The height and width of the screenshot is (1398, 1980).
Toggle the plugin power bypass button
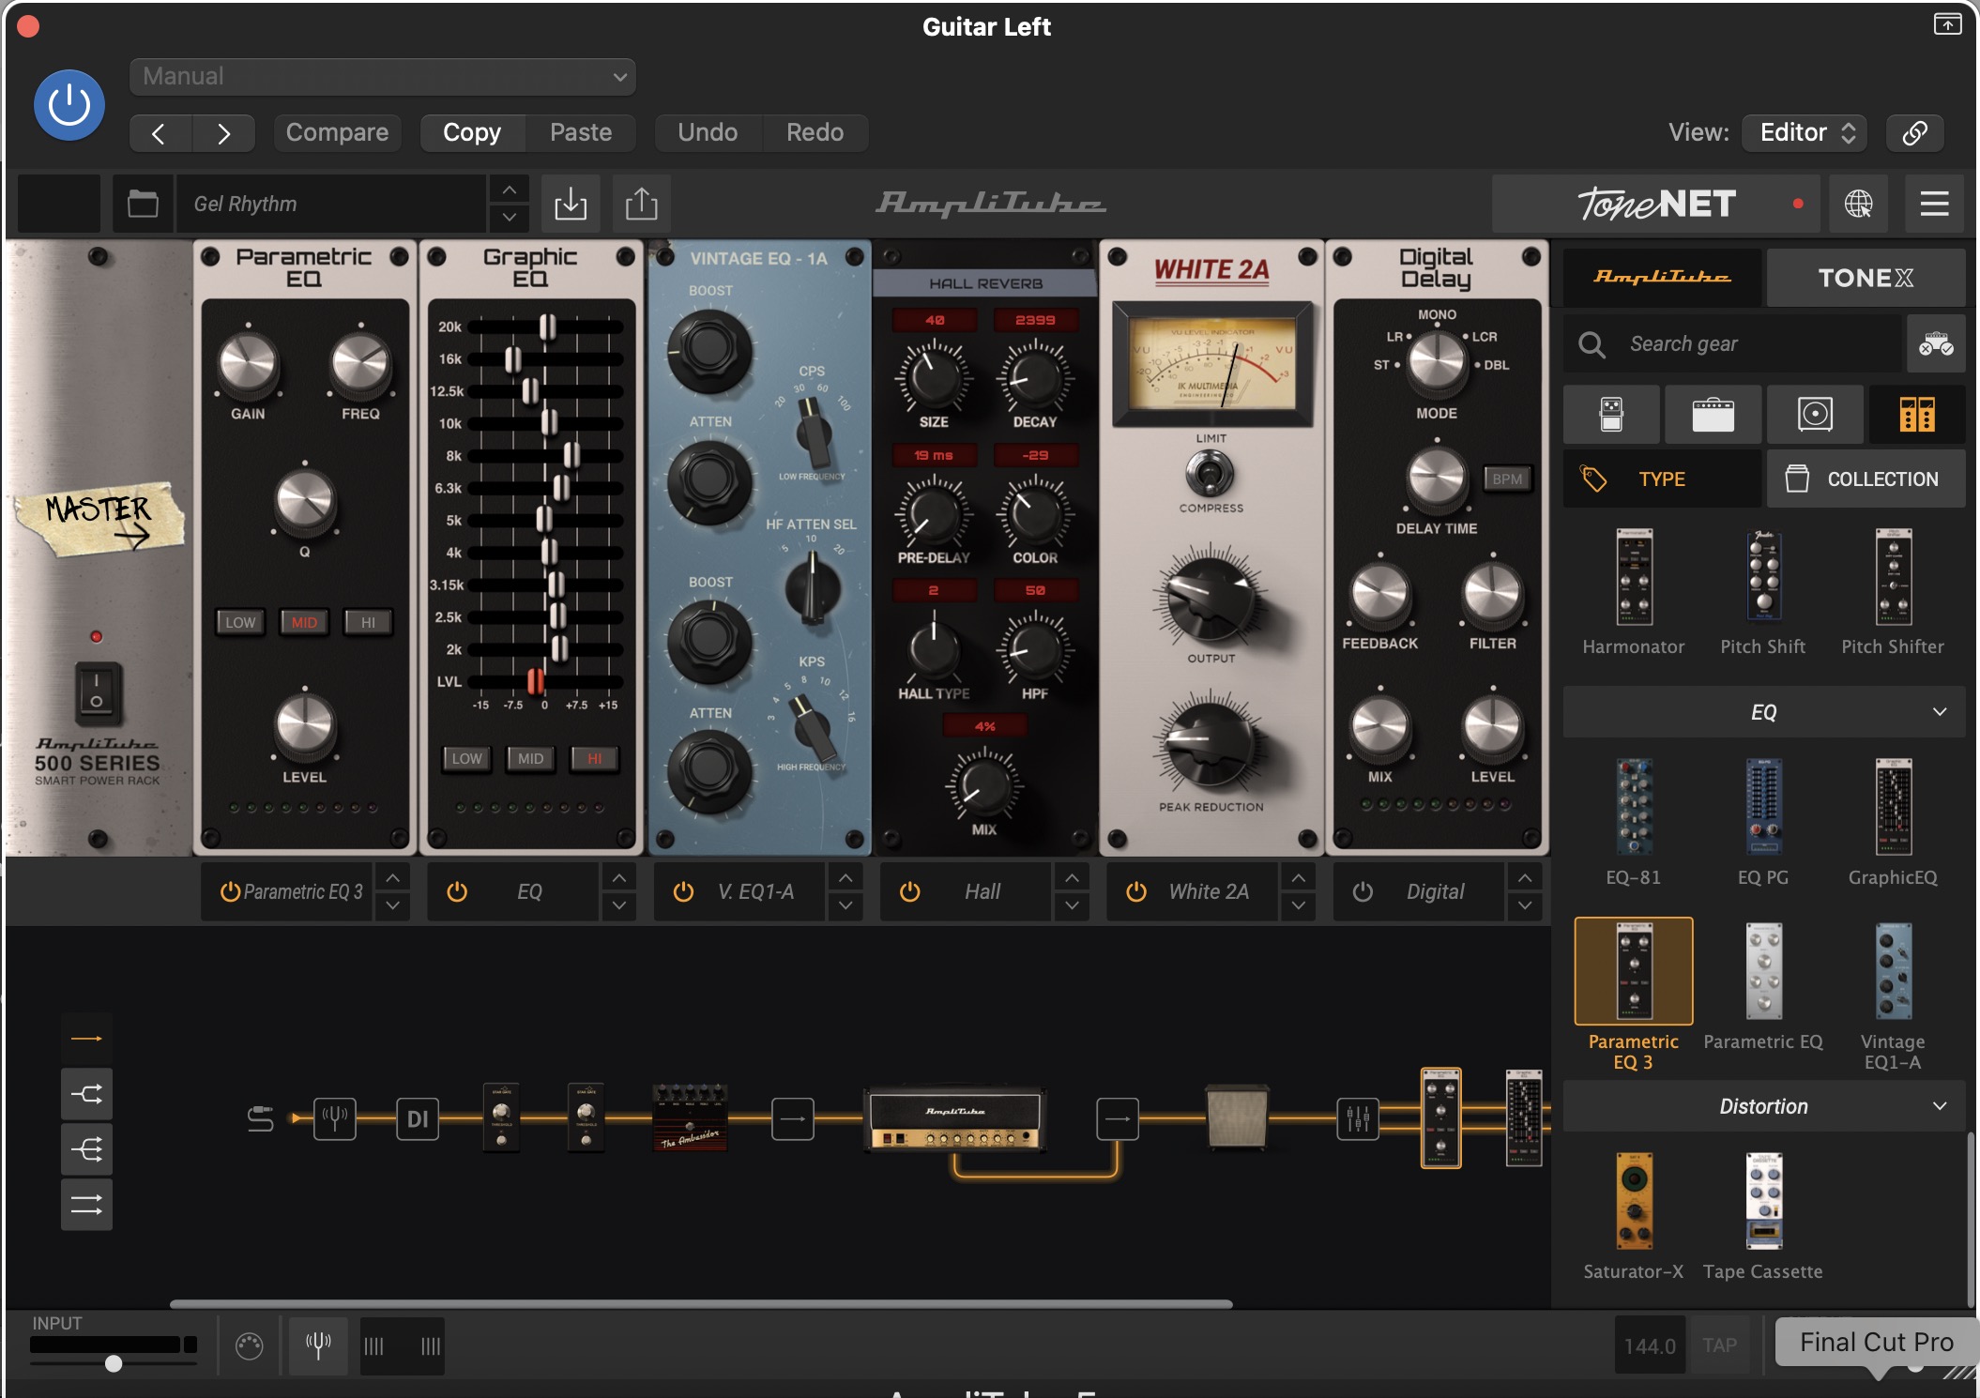tap(69, 105)
